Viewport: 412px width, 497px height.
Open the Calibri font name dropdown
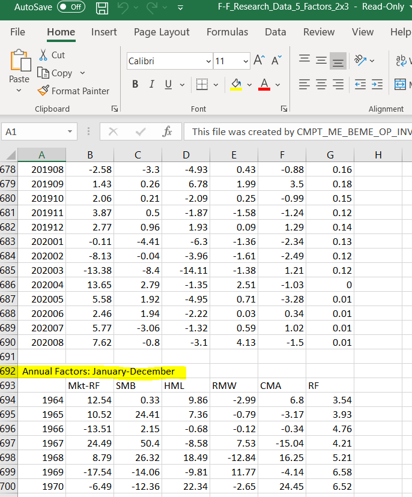click(208, 61)
